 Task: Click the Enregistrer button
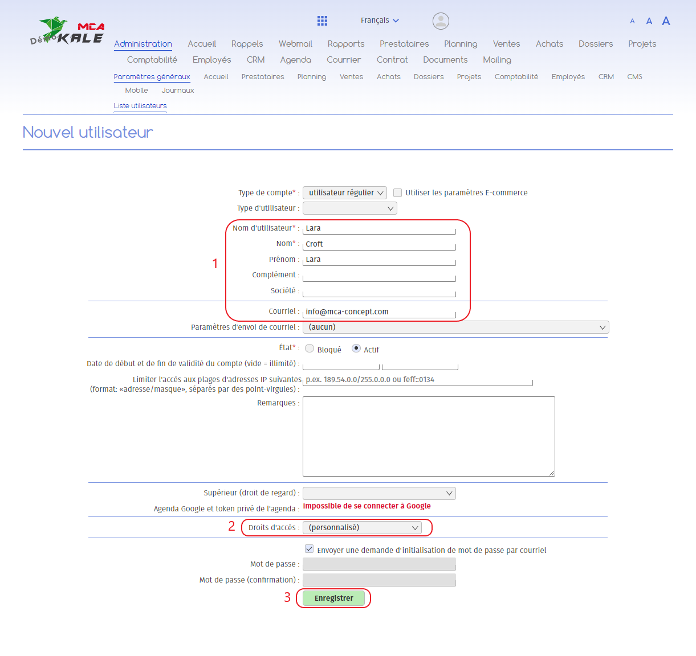point(333,598)
